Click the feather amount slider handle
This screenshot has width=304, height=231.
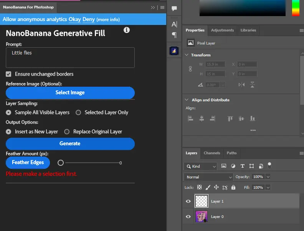point(61,163)
